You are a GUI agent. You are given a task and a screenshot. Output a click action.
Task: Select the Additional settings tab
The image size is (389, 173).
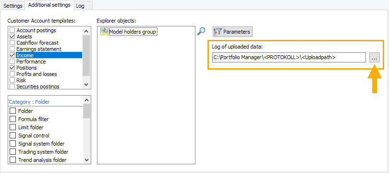point(49,5)
